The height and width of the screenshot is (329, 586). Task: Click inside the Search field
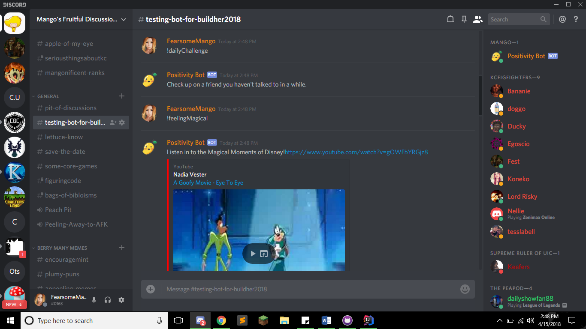tap(519, 19)
